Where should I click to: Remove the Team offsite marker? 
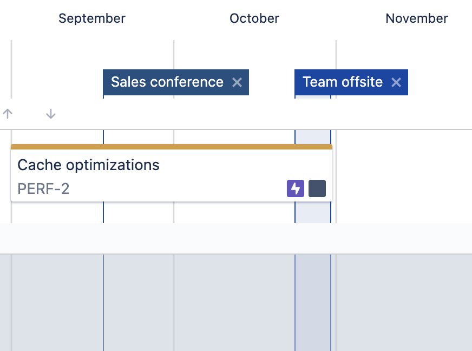click(x=396, y=82)
